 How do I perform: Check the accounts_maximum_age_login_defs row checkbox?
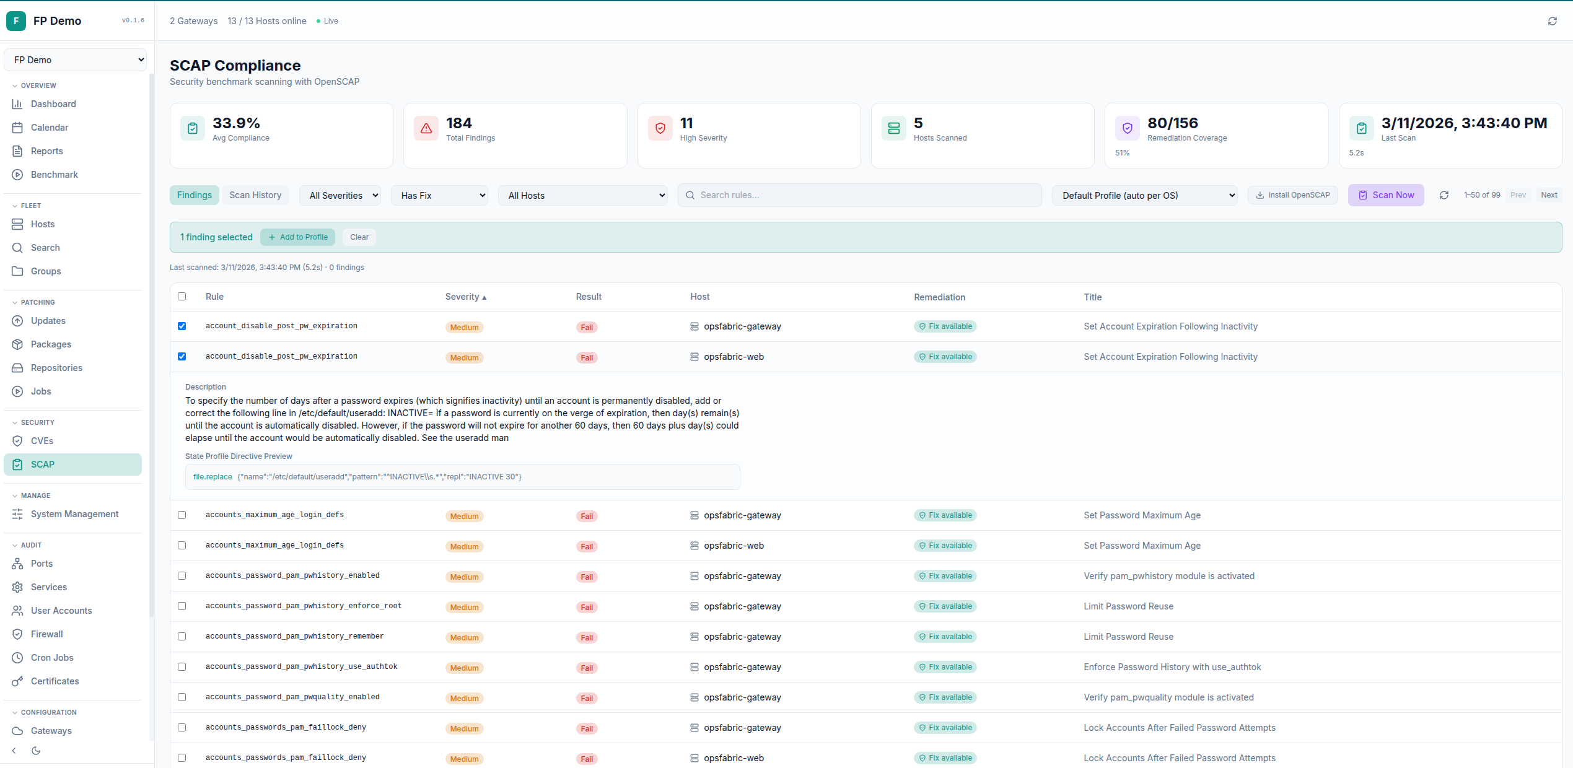[182, 515]
